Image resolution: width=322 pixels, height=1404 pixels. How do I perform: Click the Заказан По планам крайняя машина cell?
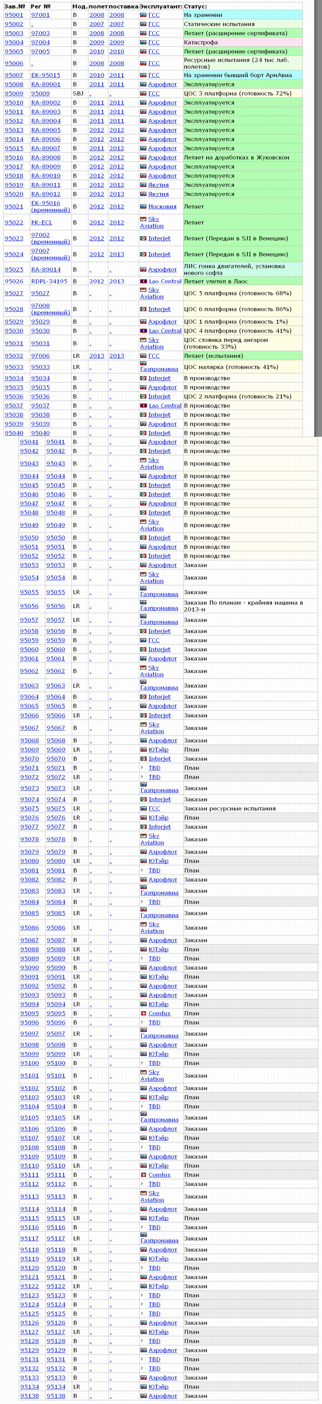(x=250, y=606)
